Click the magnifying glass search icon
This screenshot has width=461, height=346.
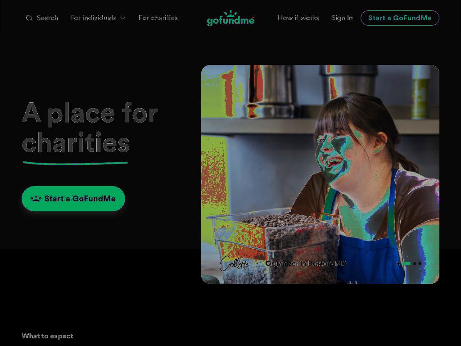[x=29, y=18]
